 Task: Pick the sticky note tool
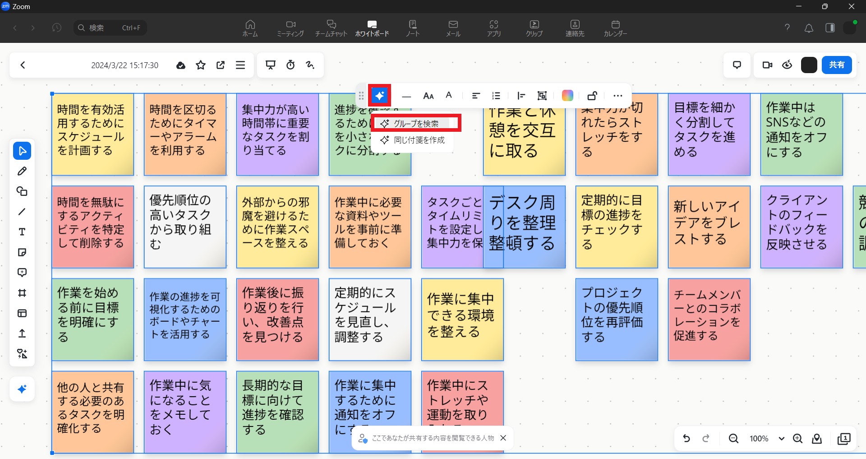(22, 252)
